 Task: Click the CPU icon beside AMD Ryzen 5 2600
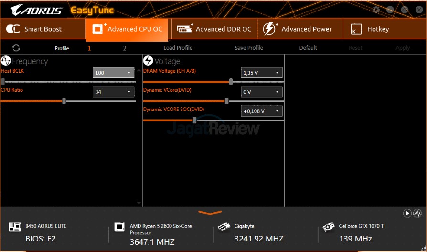point(119,227)
